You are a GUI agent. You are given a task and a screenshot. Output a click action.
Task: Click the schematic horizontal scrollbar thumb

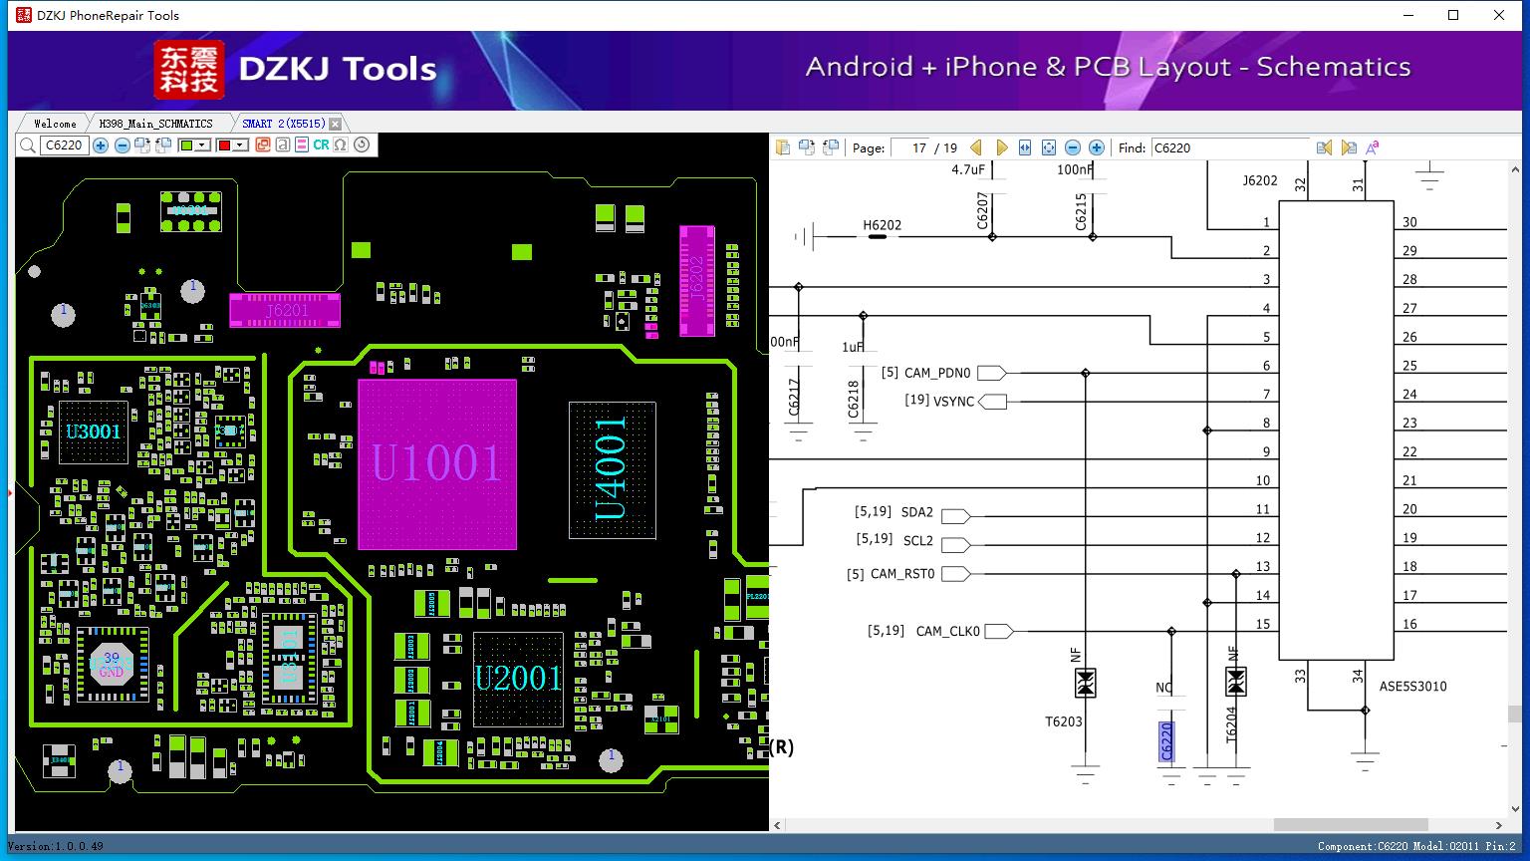tap(1351, 825)
